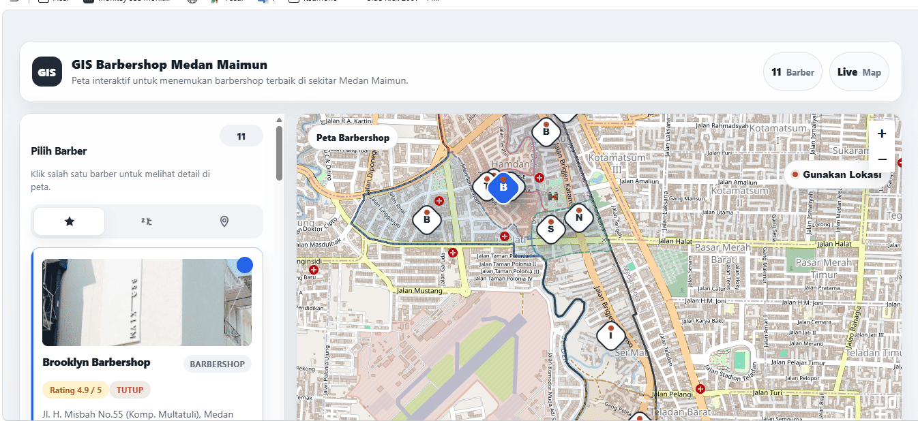Click hospital cross icon on Jalan Garuda

pos(452,253)
